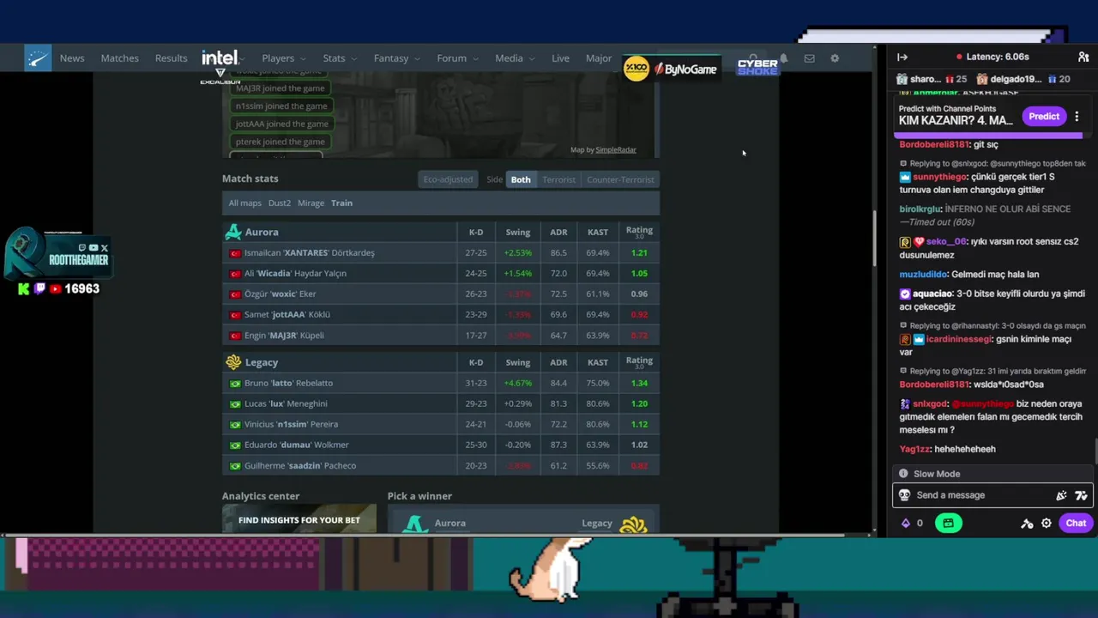This screenshot has width=1098, height=618.
Task: Switch to All maps stats tab
Action: click(244, 203)
